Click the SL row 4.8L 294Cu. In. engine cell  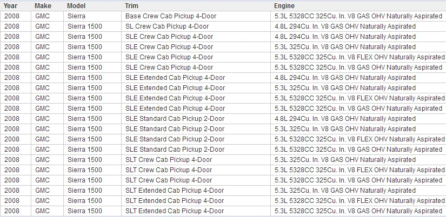358,26
